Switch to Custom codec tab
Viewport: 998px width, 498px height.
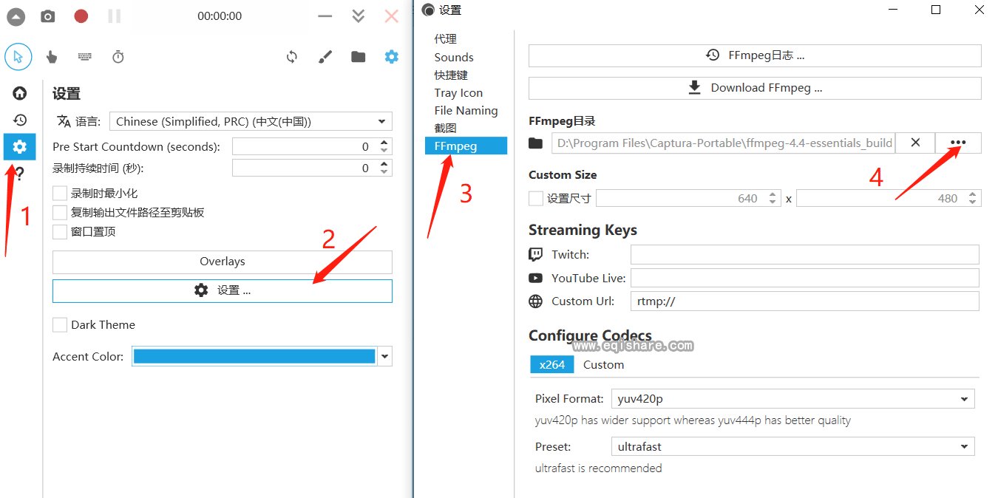[x=603, y=365]
